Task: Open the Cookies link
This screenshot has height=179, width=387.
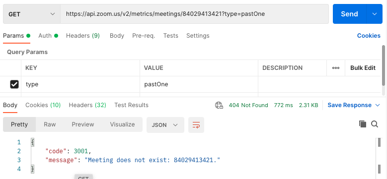Action: [x=369, y=36]
